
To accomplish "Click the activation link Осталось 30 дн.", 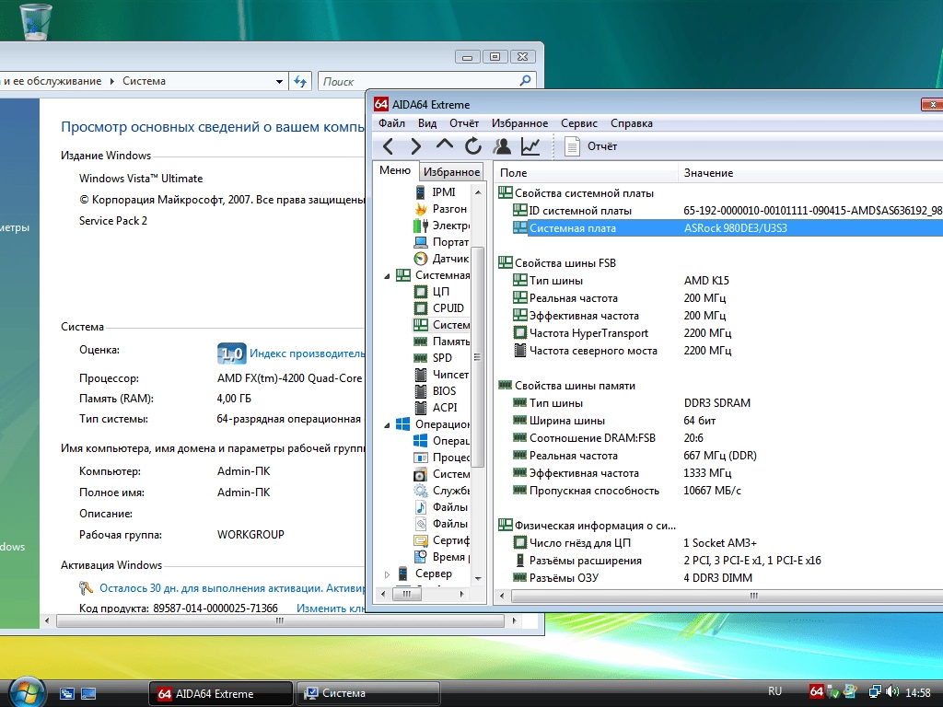I will coord(232,588).
